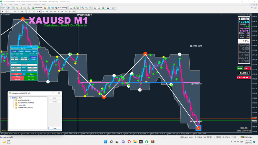This screenshot has width=258, height=145.
Task: Switch to the D1 timeframe
Action: 66,12
